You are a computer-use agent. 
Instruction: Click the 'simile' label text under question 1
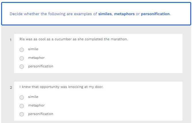(x=33, y=49)
